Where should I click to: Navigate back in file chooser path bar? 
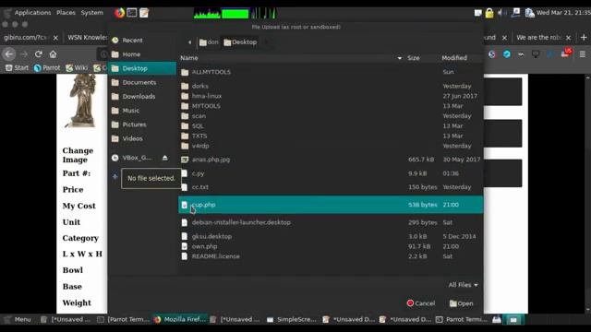click(189, 42)
